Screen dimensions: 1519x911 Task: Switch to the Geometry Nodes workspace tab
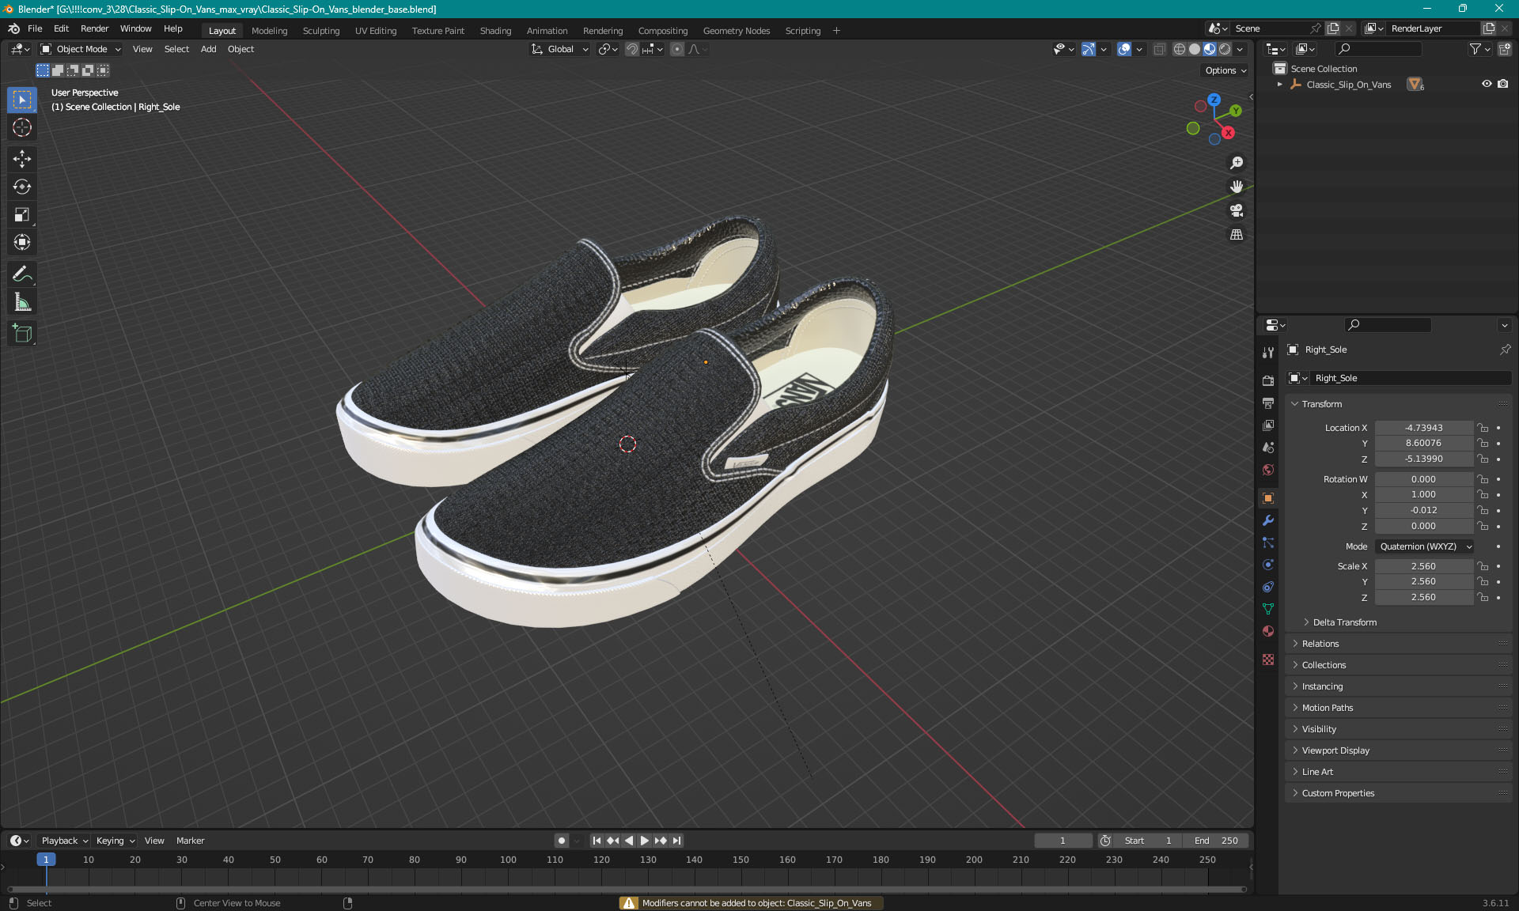point(736,31)
